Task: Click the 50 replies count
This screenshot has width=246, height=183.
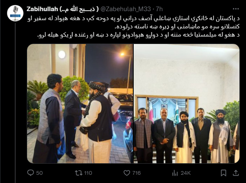Action: coord(39,173)
